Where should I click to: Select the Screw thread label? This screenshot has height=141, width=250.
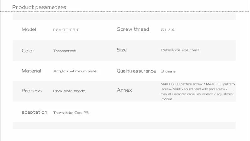click(x=133, y=29)
